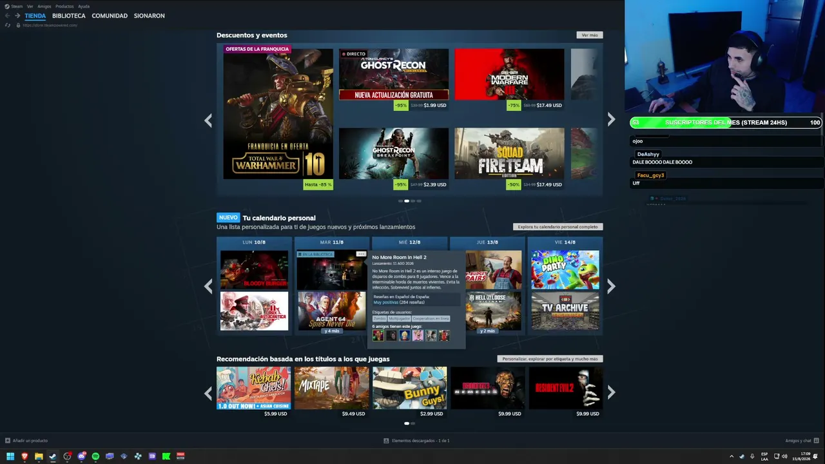Open the Mixtape recommendation

coord(332,388)
